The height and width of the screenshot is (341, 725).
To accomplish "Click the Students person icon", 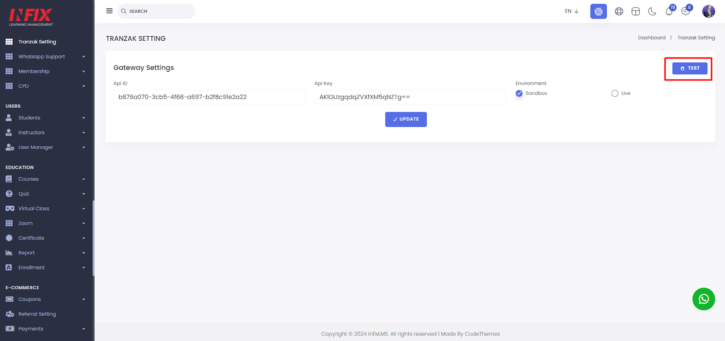I will [x=9, y=118].
